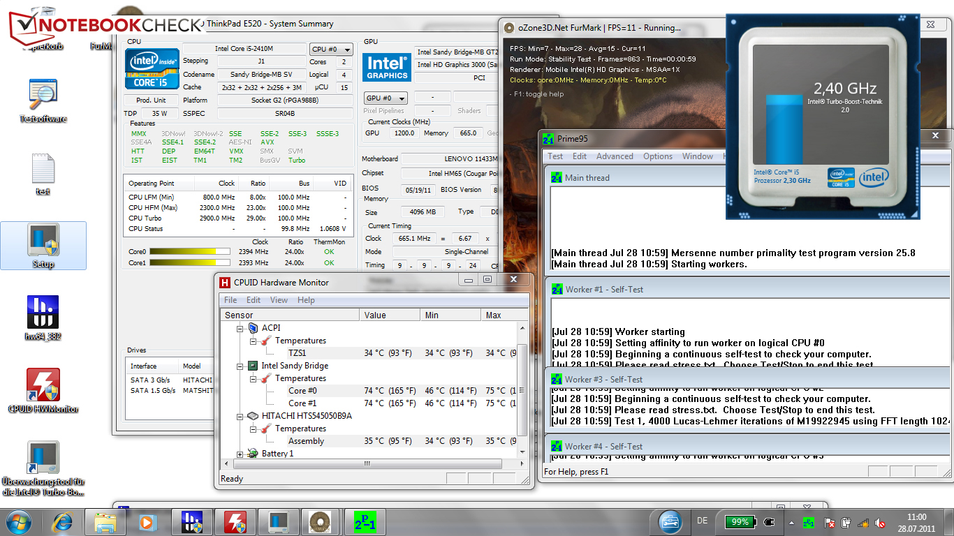
Task: Open HWMonitor File menu
Action: (x=230, y=300)
